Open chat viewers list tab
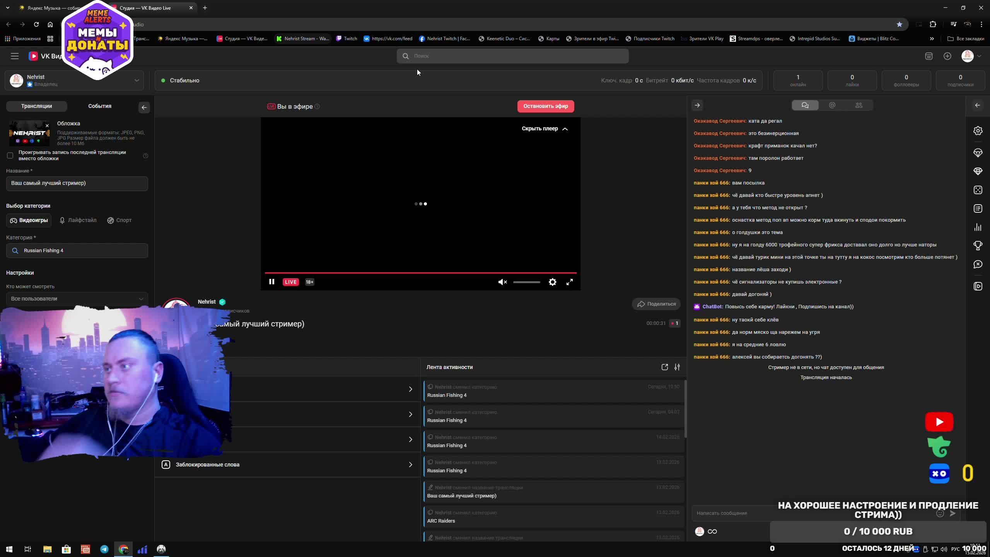Viewport: 990px width, 557px height. pos(859,105)
